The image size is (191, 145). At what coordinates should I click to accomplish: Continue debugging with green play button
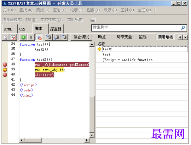click(23, 37)
